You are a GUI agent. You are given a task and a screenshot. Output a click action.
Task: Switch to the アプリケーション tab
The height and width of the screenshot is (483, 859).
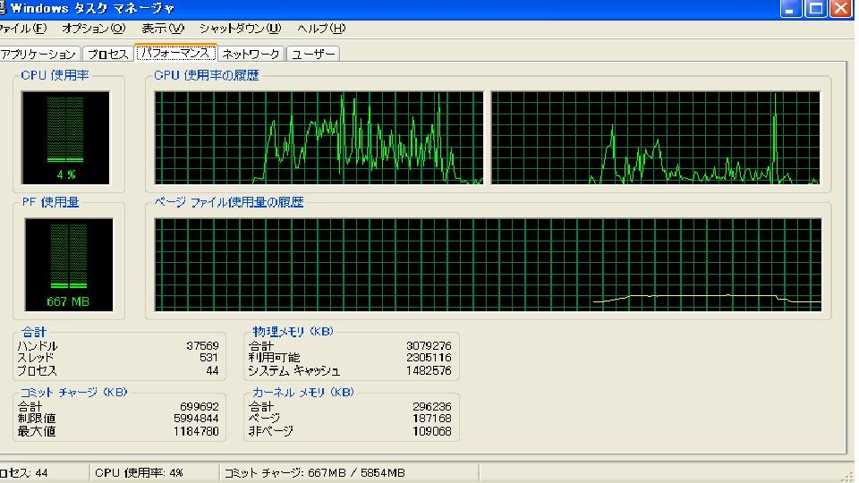39,54
